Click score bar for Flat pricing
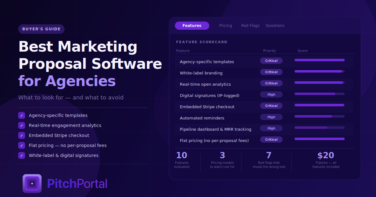Image resolution: width=376 pixels, height=197 pixels. point(320,139)
